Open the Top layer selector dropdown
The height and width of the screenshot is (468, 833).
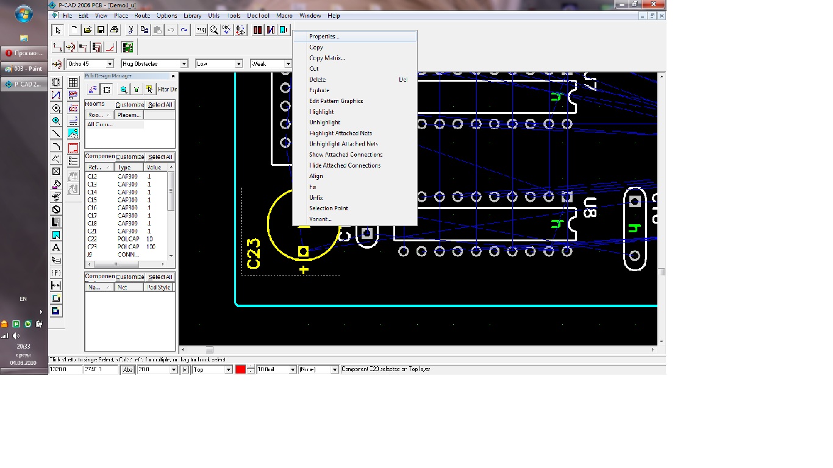(229, 370)
